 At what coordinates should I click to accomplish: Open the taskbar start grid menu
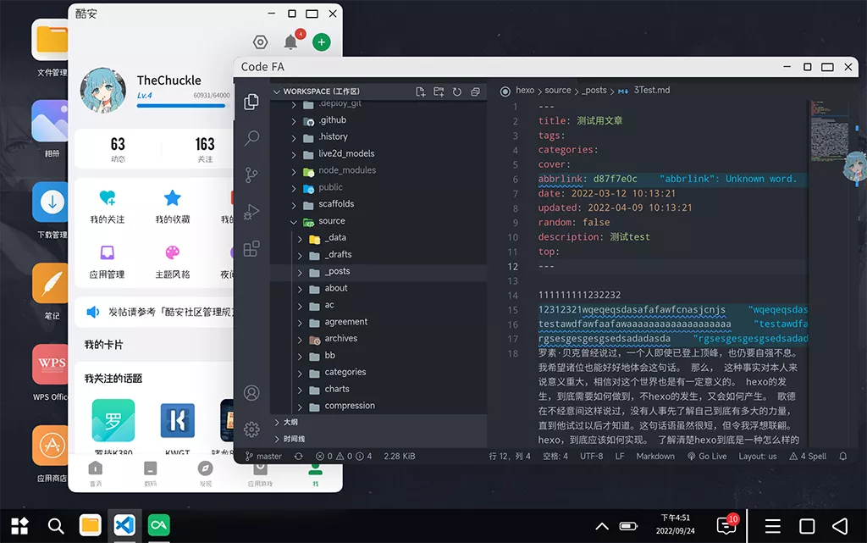[x=20, y=526]
